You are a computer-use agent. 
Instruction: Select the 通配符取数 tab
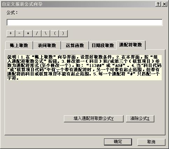coord(131,45)
